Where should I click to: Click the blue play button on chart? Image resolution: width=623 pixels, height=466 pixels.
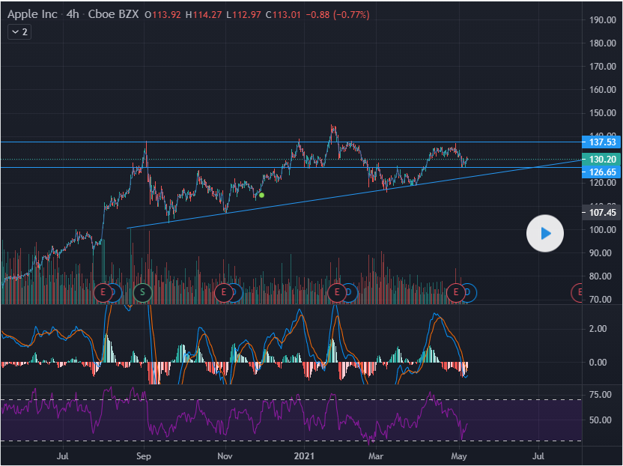(546, 234)
